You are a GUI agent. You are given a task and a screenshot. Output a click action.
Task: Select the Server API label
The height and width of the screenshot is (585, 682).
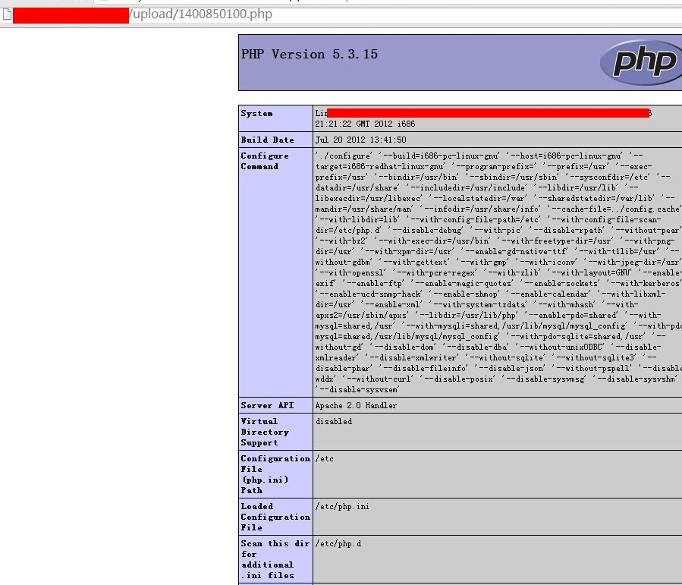coord(267,405)
